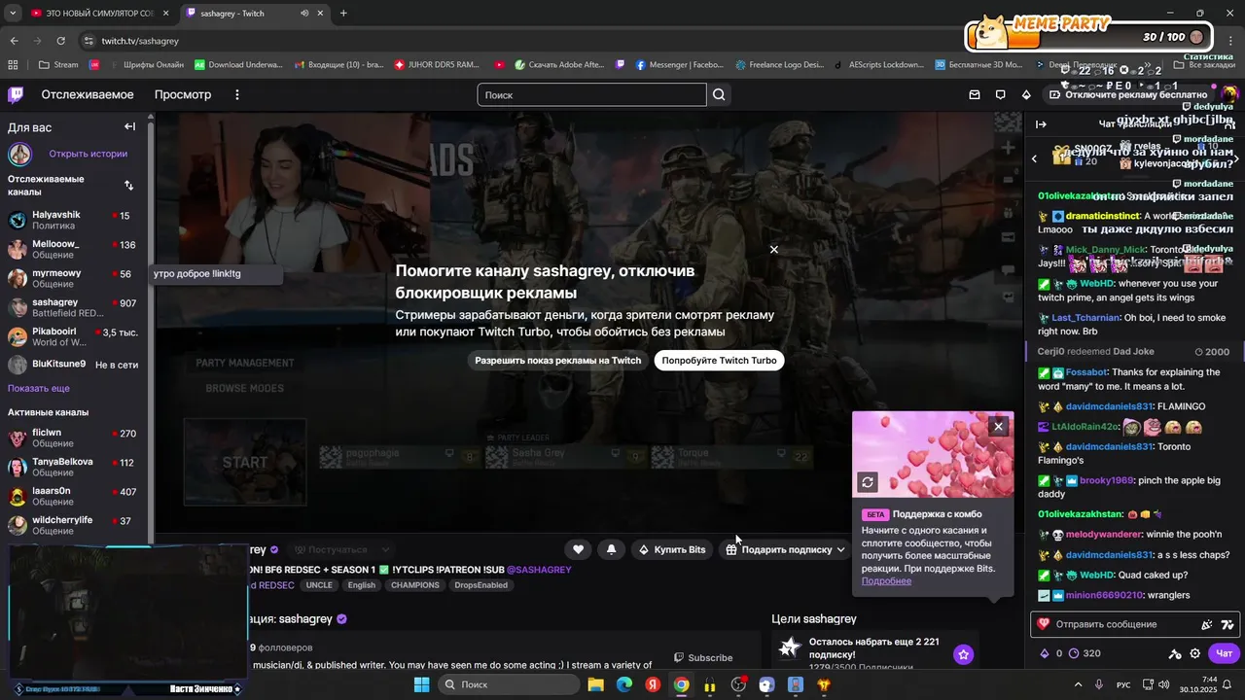
Task: Open a new browser tab
Action: coord(343,14)
